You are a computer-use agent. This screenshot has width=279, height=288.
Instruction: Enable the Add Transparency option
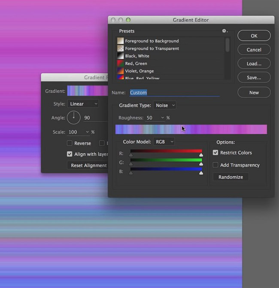215,165
